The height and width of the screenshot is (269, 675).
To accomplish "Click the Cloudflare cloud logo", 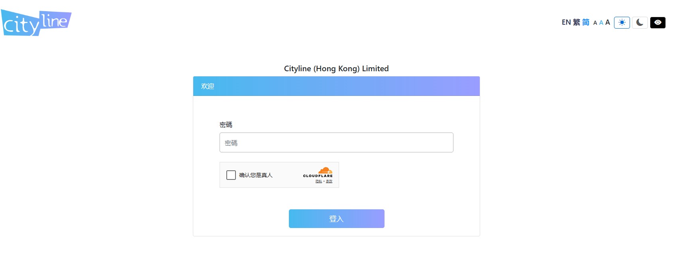I will [325, 170].
